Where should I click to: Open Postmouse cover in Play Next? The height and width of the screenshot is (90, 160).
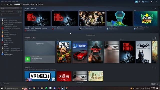(96, 76)
